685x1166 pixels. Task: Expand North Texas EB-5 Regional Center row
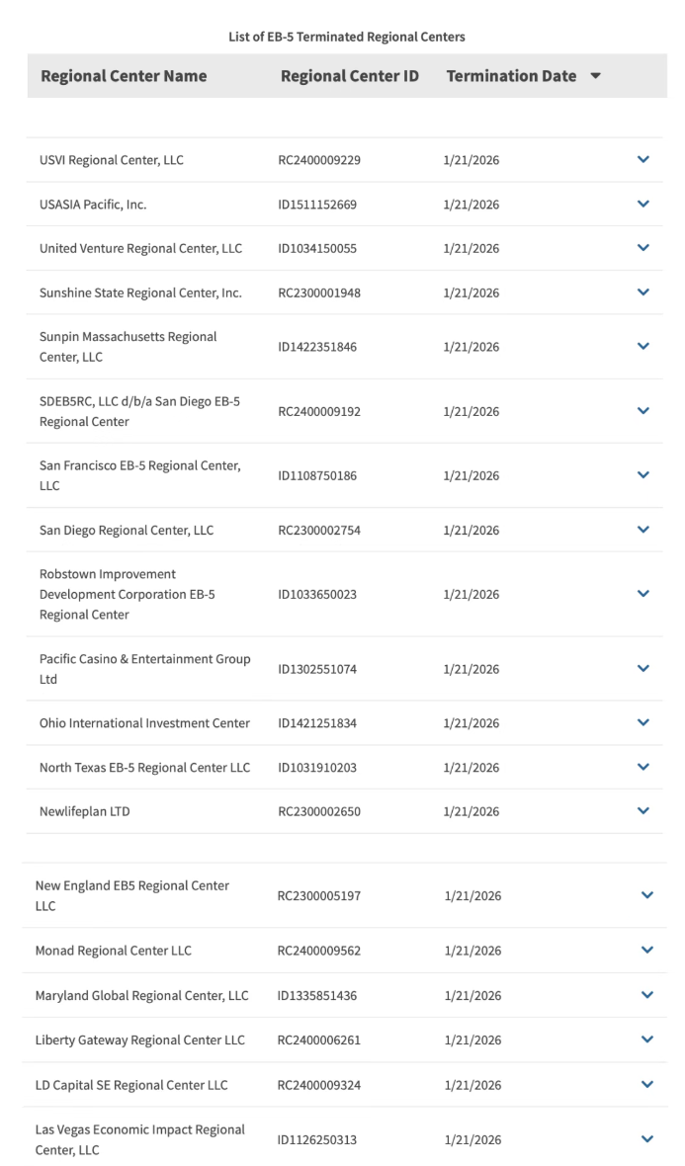click(x=644, y=767)
